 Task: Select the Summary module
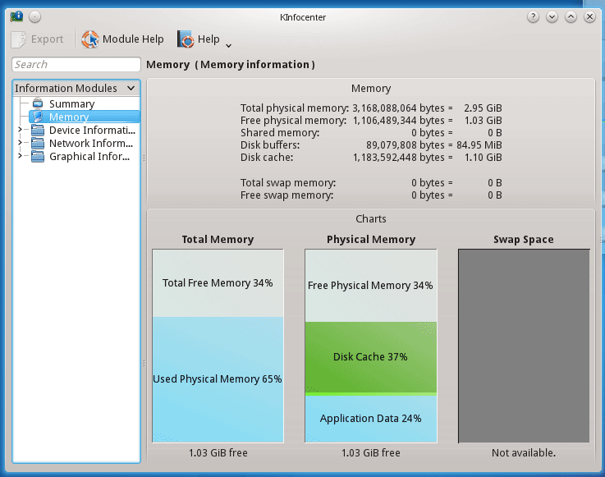71,103
